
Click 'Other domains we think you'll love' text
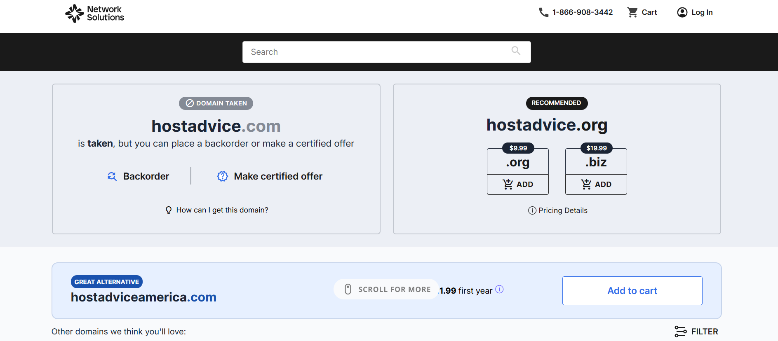119,332
